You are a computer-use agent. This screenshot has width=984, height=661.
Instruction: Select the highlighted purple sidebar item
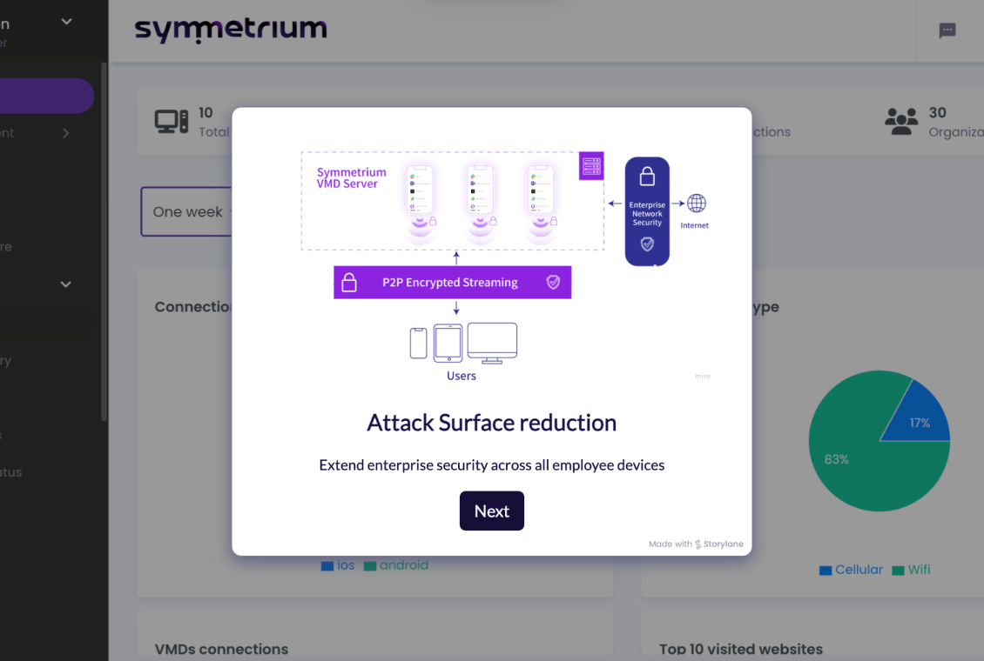coord(46,96)
